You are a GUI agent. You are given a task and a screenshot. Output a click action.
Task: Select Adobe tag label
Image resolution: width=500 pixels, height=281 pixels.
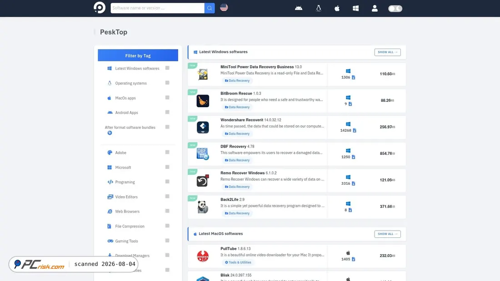120,153
